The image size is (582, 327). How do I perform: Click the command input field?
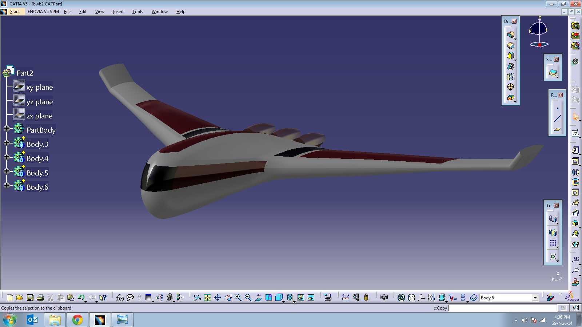tap(503, 308)
